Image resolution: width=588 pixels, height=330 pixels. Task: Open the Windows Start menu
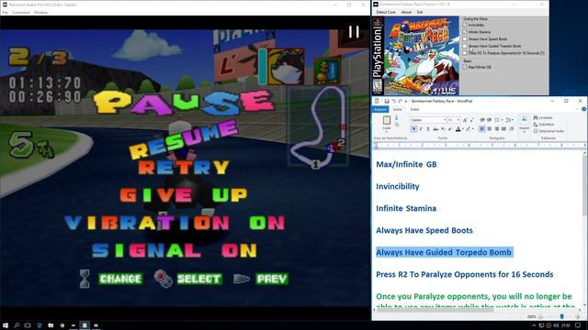[6, 325]
